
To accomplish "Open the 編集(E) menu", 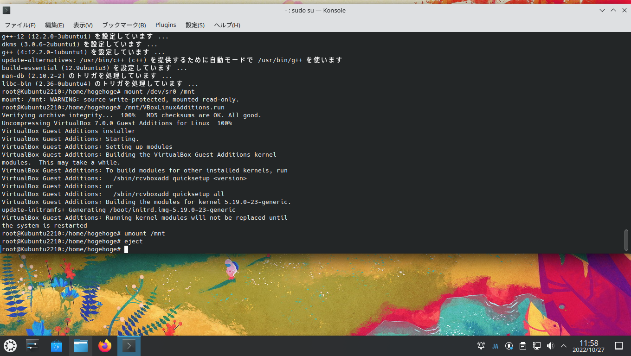I will pyautogui.click(x=54, y=25).
